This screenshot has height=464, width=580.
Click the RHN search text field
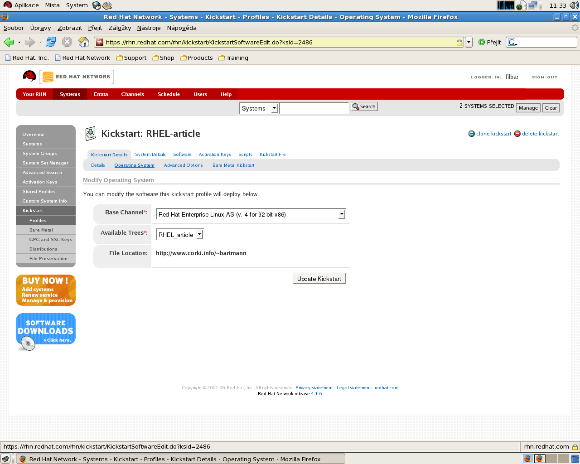314,108
